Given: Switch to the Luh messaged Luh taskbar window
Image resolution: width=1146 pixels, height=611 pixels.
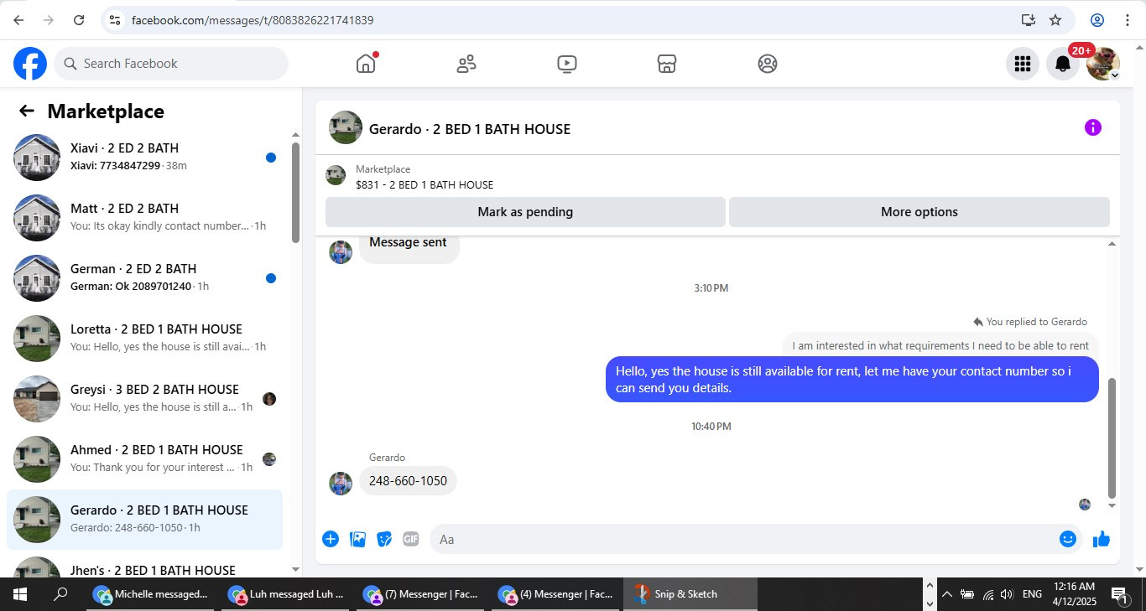Looking at the screenshot, I should coord(287,594).
